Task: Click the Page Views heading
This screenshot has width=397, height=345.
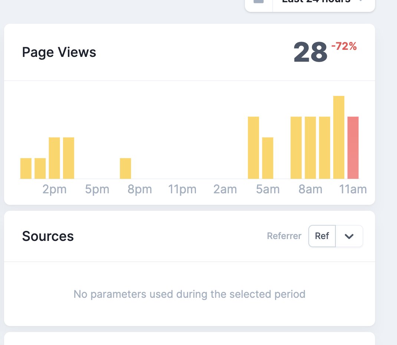Action: (59, 52)
